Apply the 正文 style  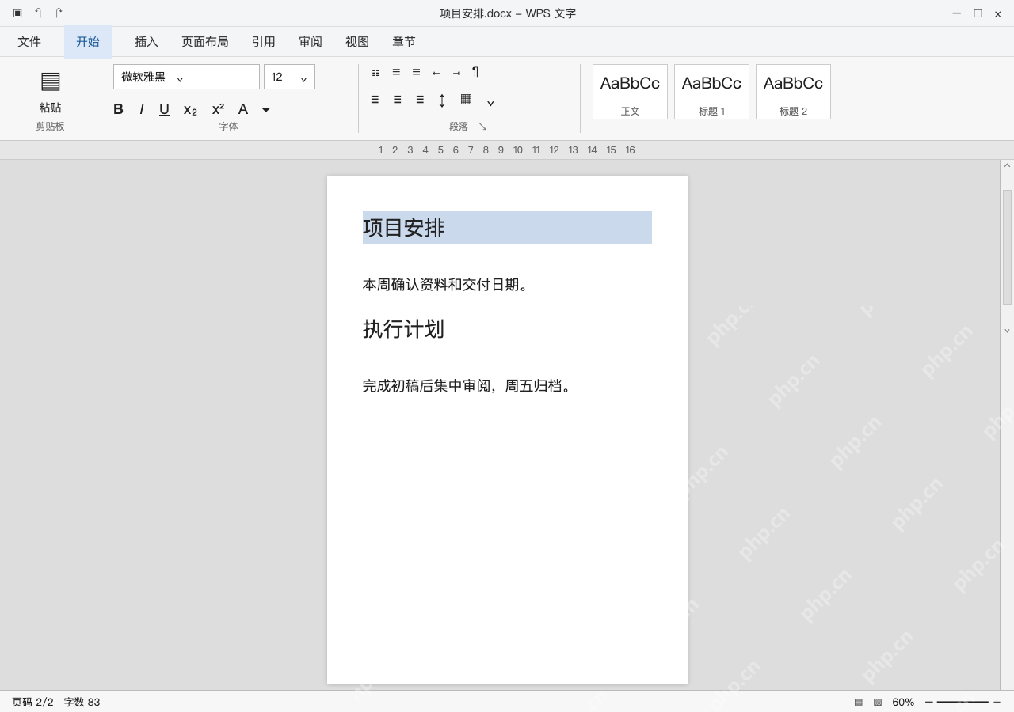(630, 92)
